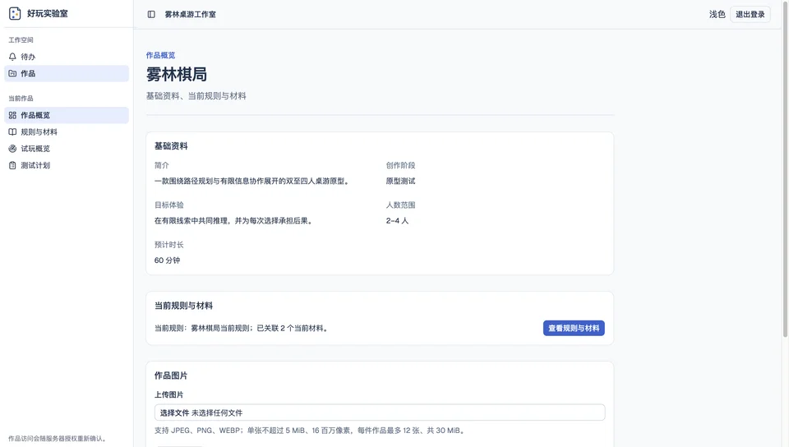Open the 试玩概览 sidebar item
Screen dimensions: 789x447
pos(67,149)
